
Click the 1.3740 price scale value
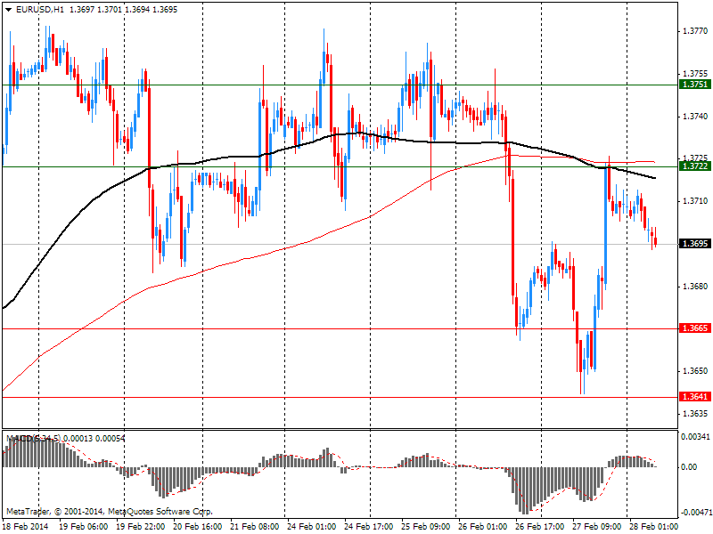coord(695,117)
